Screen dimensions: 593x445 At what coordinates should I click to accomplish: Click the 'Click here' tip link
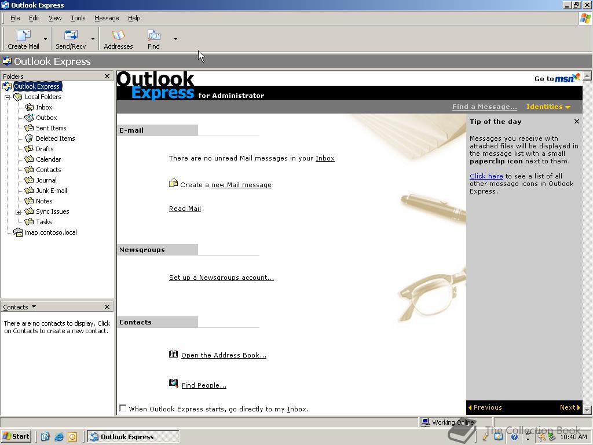486,176
